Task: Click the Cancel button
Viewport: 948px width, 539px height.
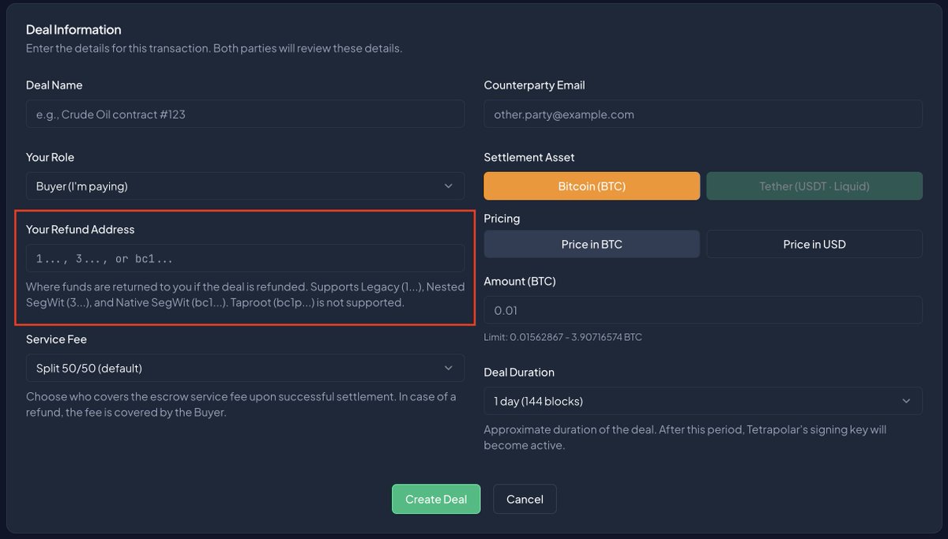Action: [525, 499]
